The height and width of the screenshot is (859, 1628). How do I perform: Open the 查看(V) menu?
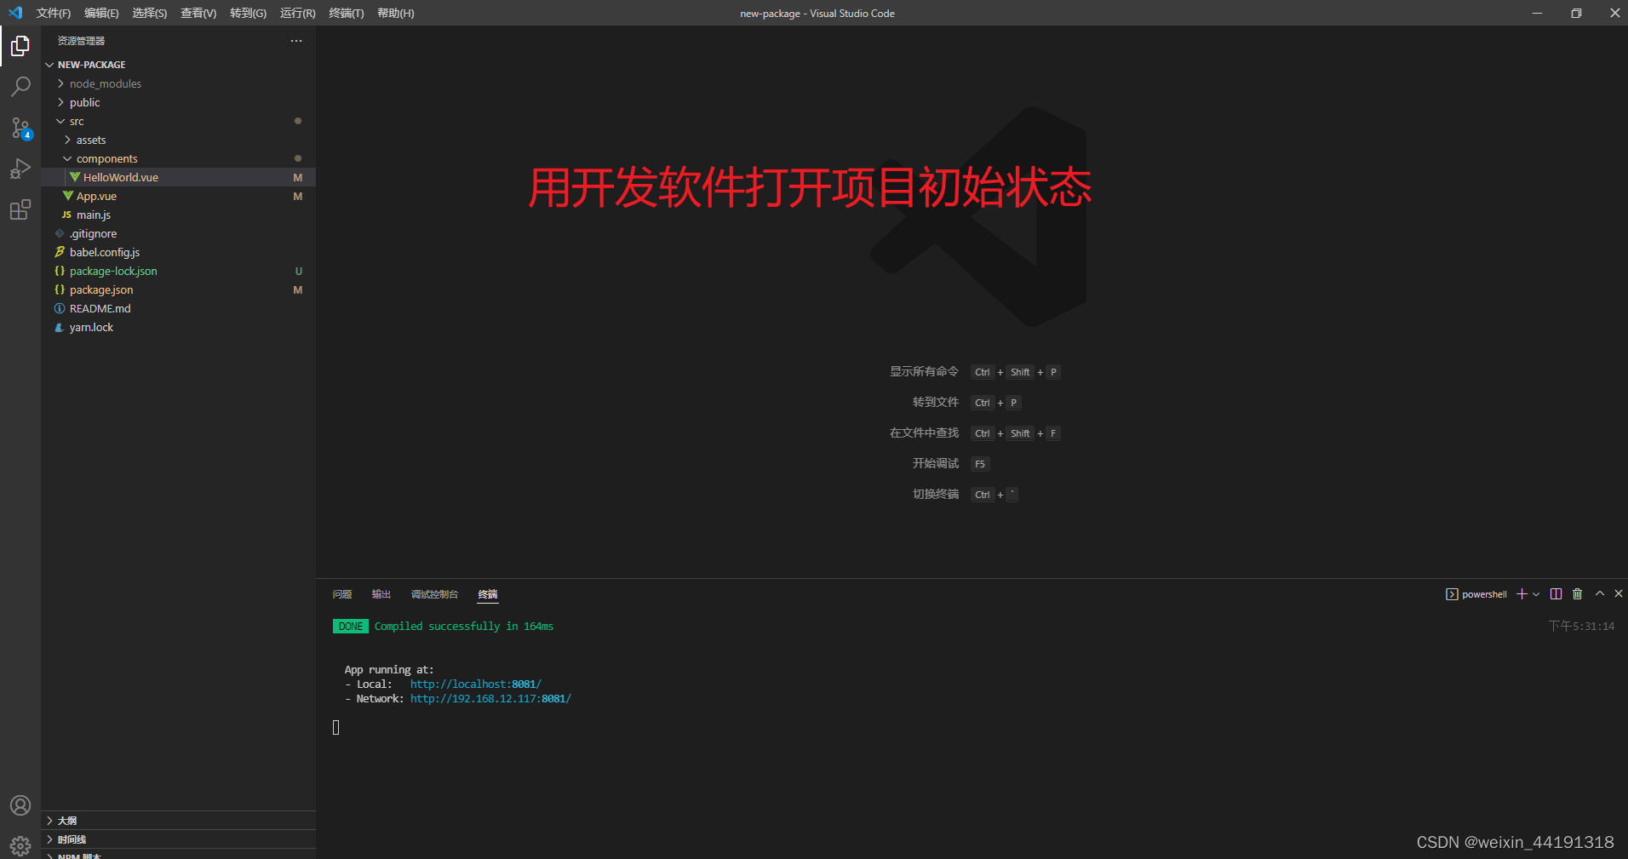coord(198,13)
